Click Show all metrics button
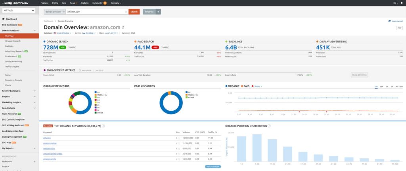This screenshot has width=406, height=171. 359,75
